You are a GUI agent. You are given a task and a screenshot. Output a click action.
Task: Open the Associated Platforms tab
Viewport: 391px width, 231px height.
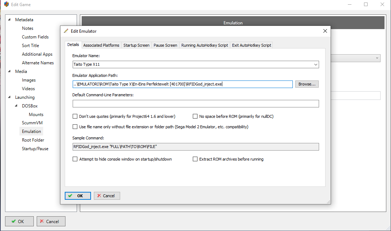click(x=101, y=45)
